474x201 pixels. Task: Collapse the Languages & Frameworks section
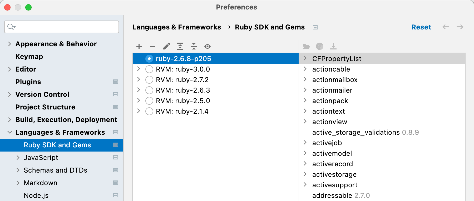(x=10, y=132)
